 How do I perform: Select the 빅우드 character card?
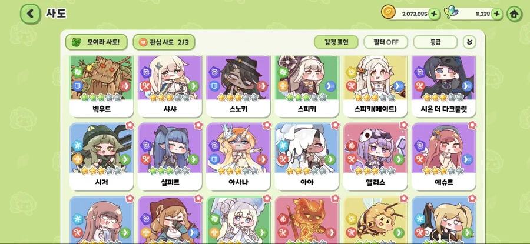(x=101, y=86)
